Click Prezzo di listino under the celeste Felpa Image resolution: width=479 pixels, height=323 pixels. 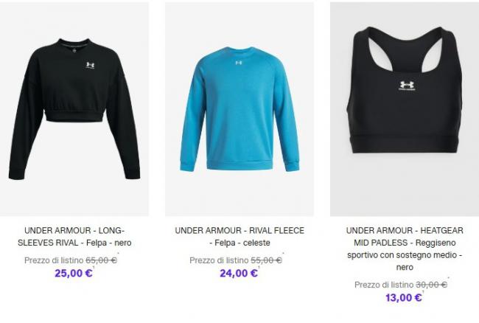pos(219,260)
